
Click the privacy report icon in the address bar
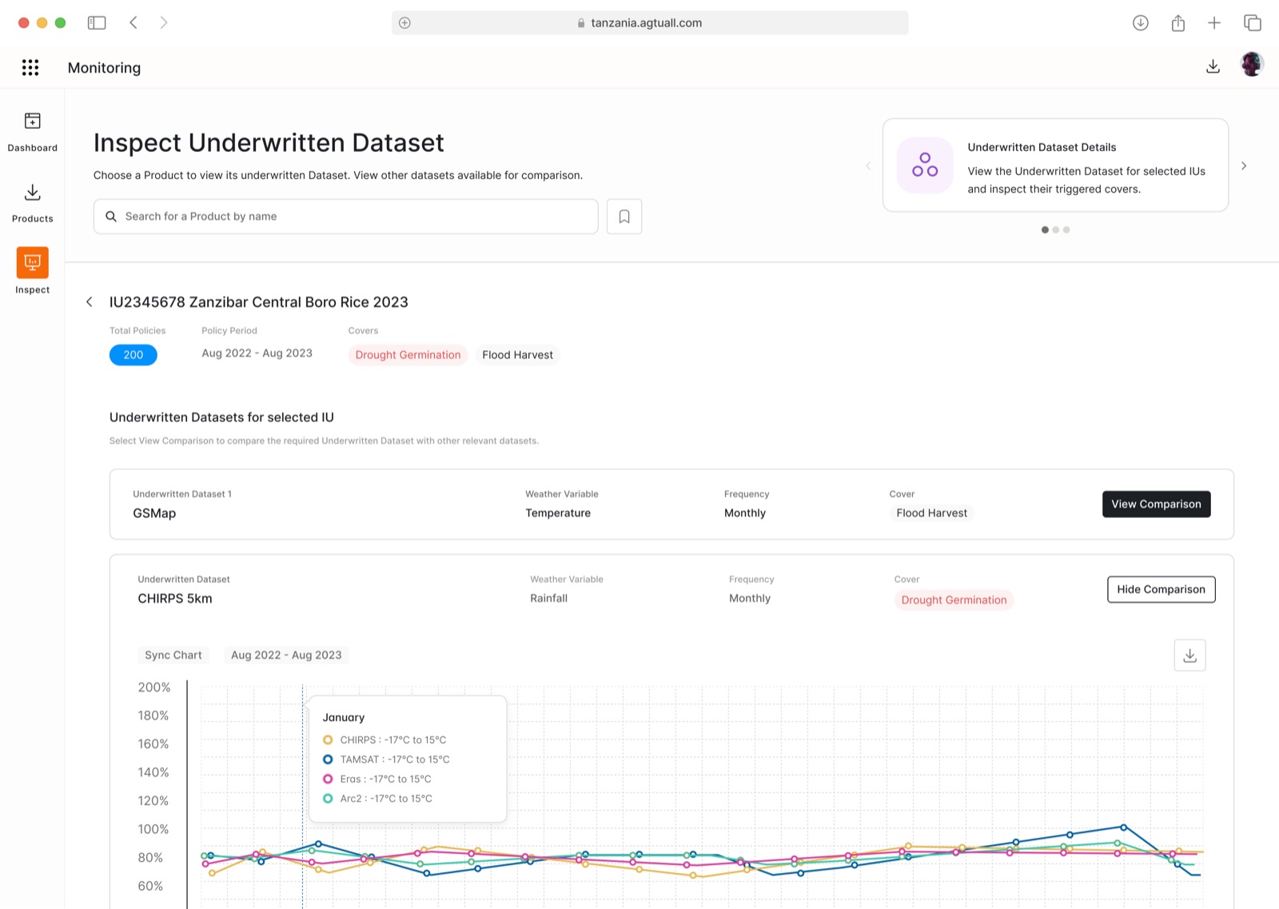405,23
